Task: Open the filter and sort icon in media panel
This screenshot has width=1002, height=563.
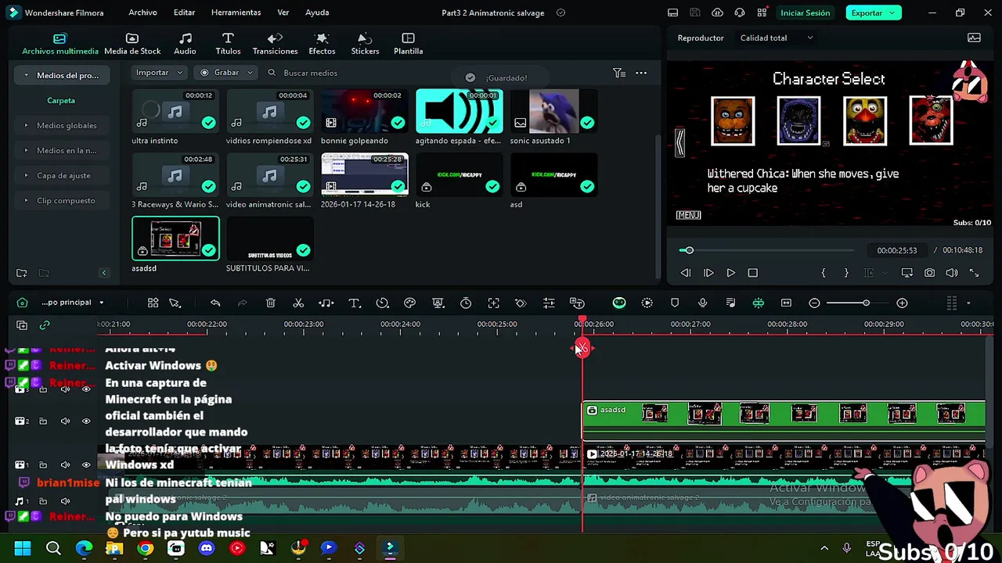Action: pyautogui.click(x=619, y=73)
